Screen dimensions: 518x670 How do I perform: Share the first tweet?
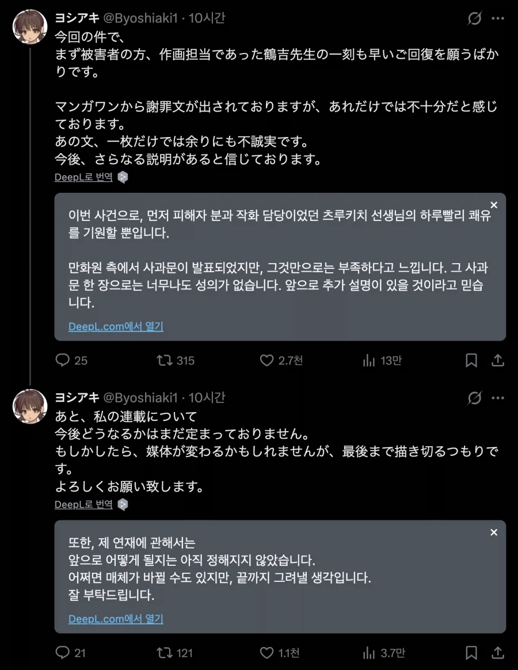click(498, 360)
